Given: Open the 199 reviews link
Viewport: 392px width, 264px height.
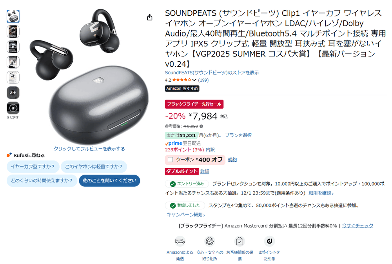Looking at the screenshot, I should point(203,80).
